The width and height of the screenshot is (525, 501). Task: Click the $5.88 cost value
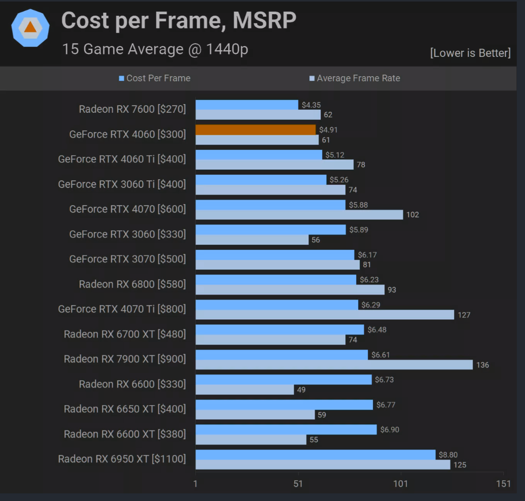358,205
